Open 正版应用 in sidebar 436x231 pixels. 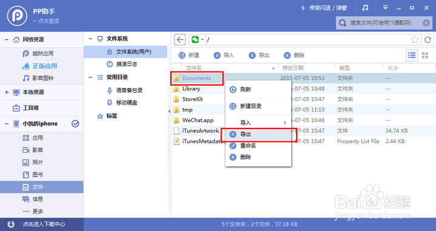pos(39,66)
